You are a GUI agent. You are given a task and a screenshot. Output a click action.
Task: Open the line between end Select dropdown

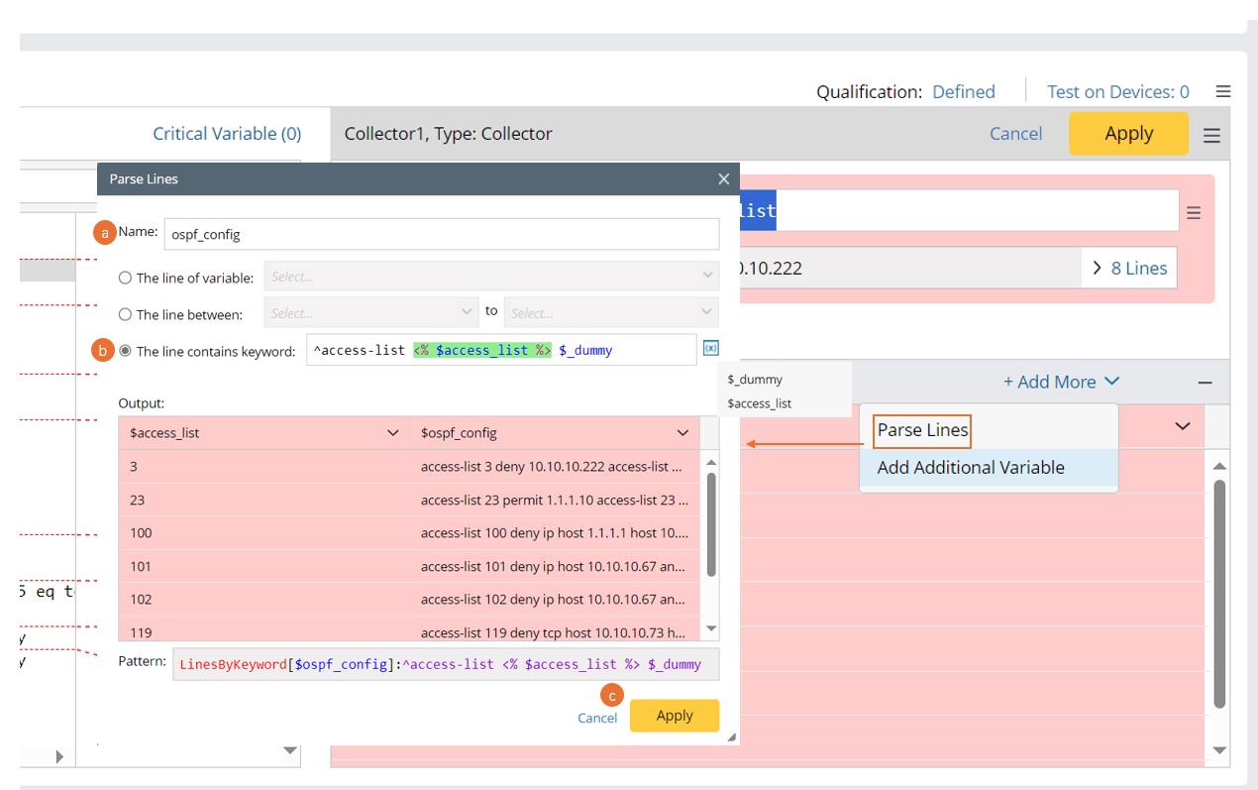coord(611,312)
